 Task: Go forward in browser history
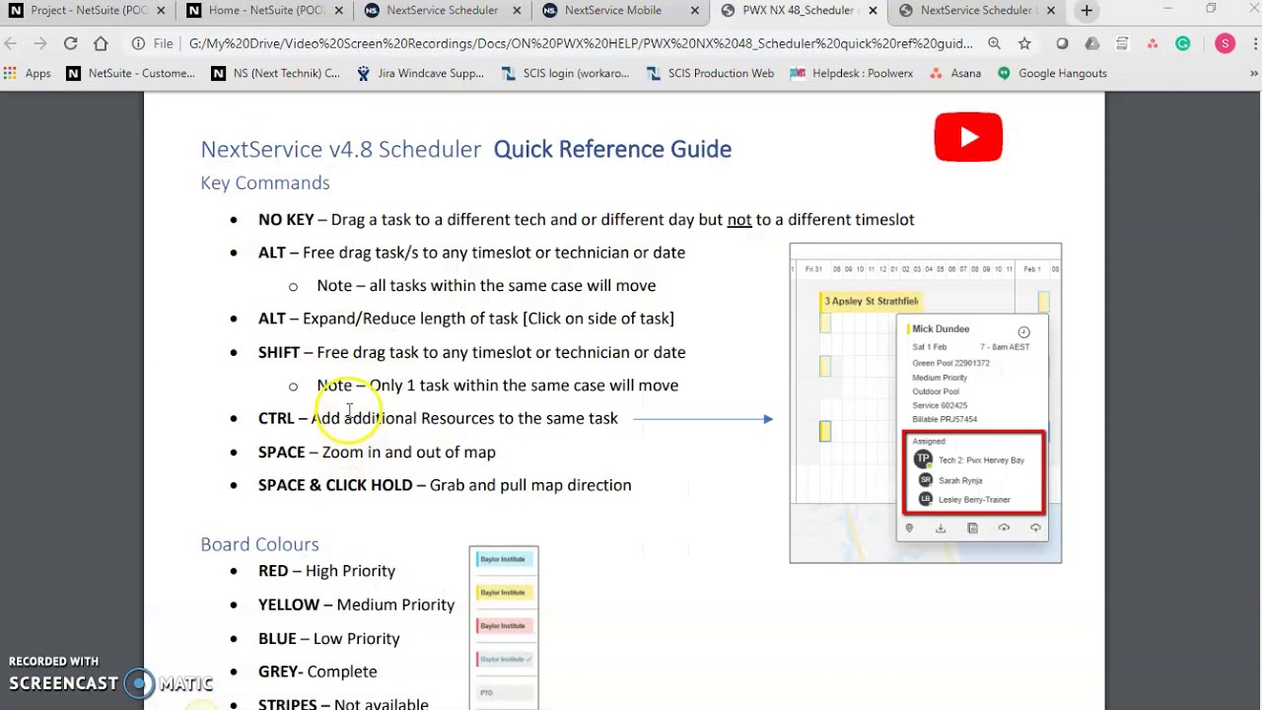click(40, 43)
